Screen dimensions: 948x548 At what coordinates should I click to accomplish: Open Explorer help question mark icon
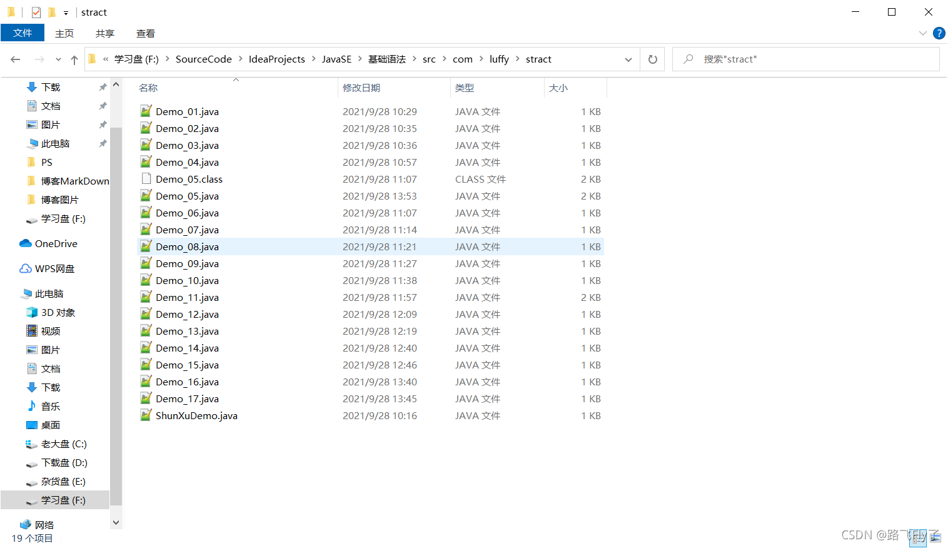coord(939,33)
